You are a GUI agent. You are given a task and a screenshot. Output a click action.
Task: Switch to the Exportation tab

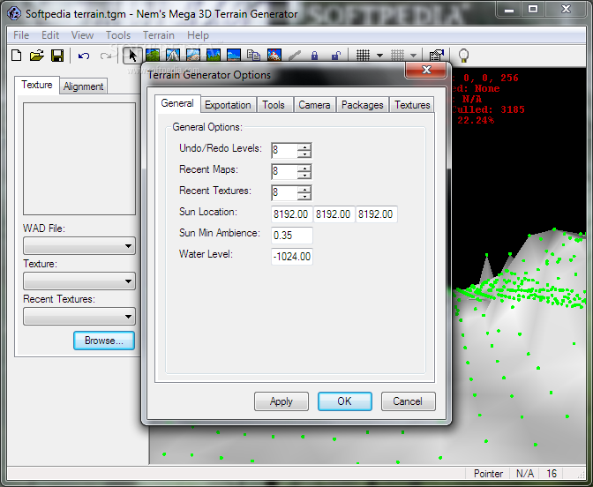[x=228, y=105]
